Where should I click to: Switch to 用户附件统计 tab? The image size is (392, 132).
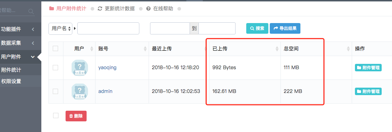[68, 9]
